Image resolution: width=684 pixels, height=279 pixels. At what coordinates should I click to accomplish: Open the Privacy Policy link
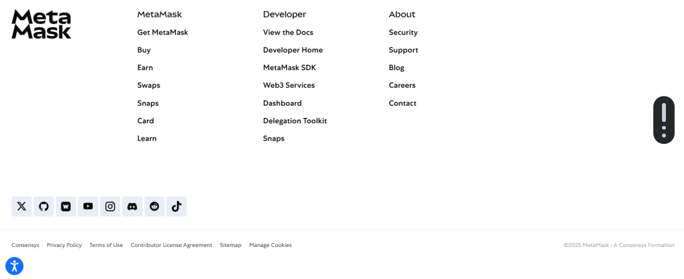coord(65,245)
